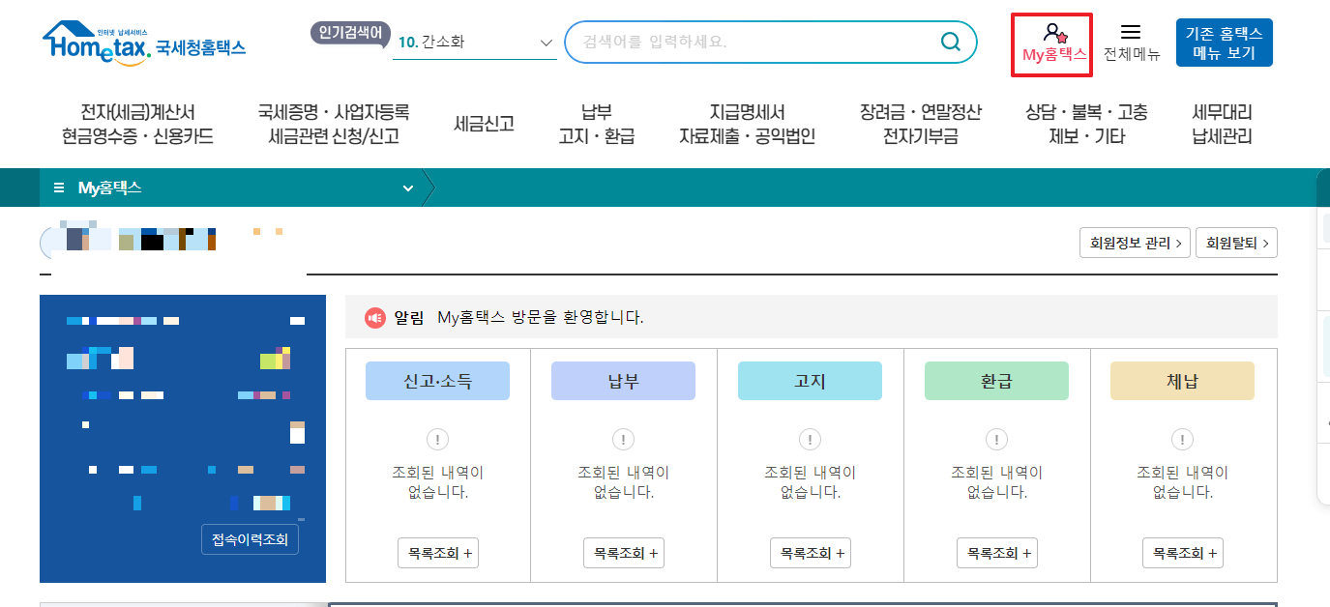Click inside the search input field

(754, 42)
